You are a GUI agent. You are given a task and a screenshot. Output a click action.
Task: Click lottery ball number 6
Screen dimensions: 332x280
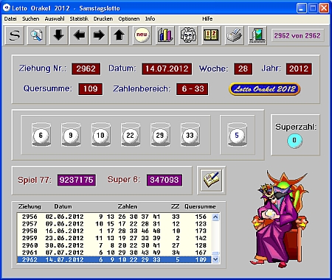(41, 135)
